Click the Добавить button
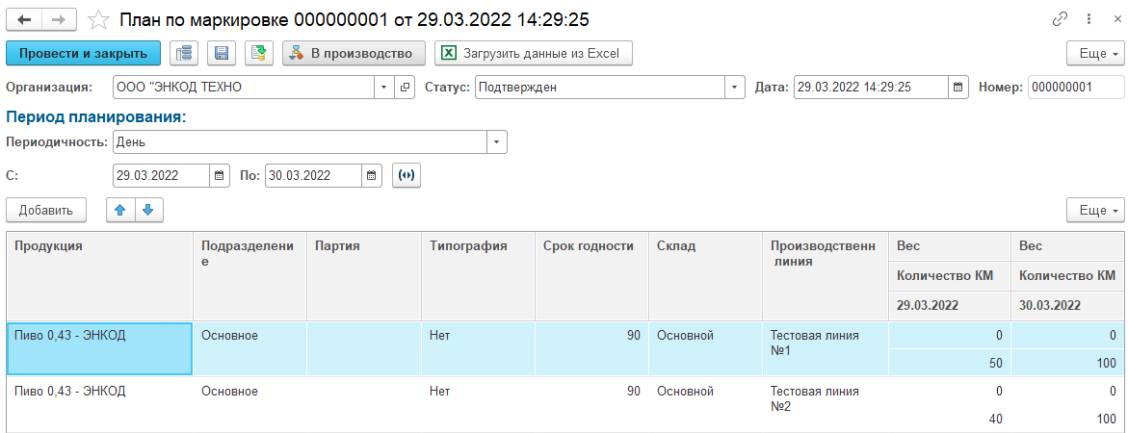 (46, 210)
